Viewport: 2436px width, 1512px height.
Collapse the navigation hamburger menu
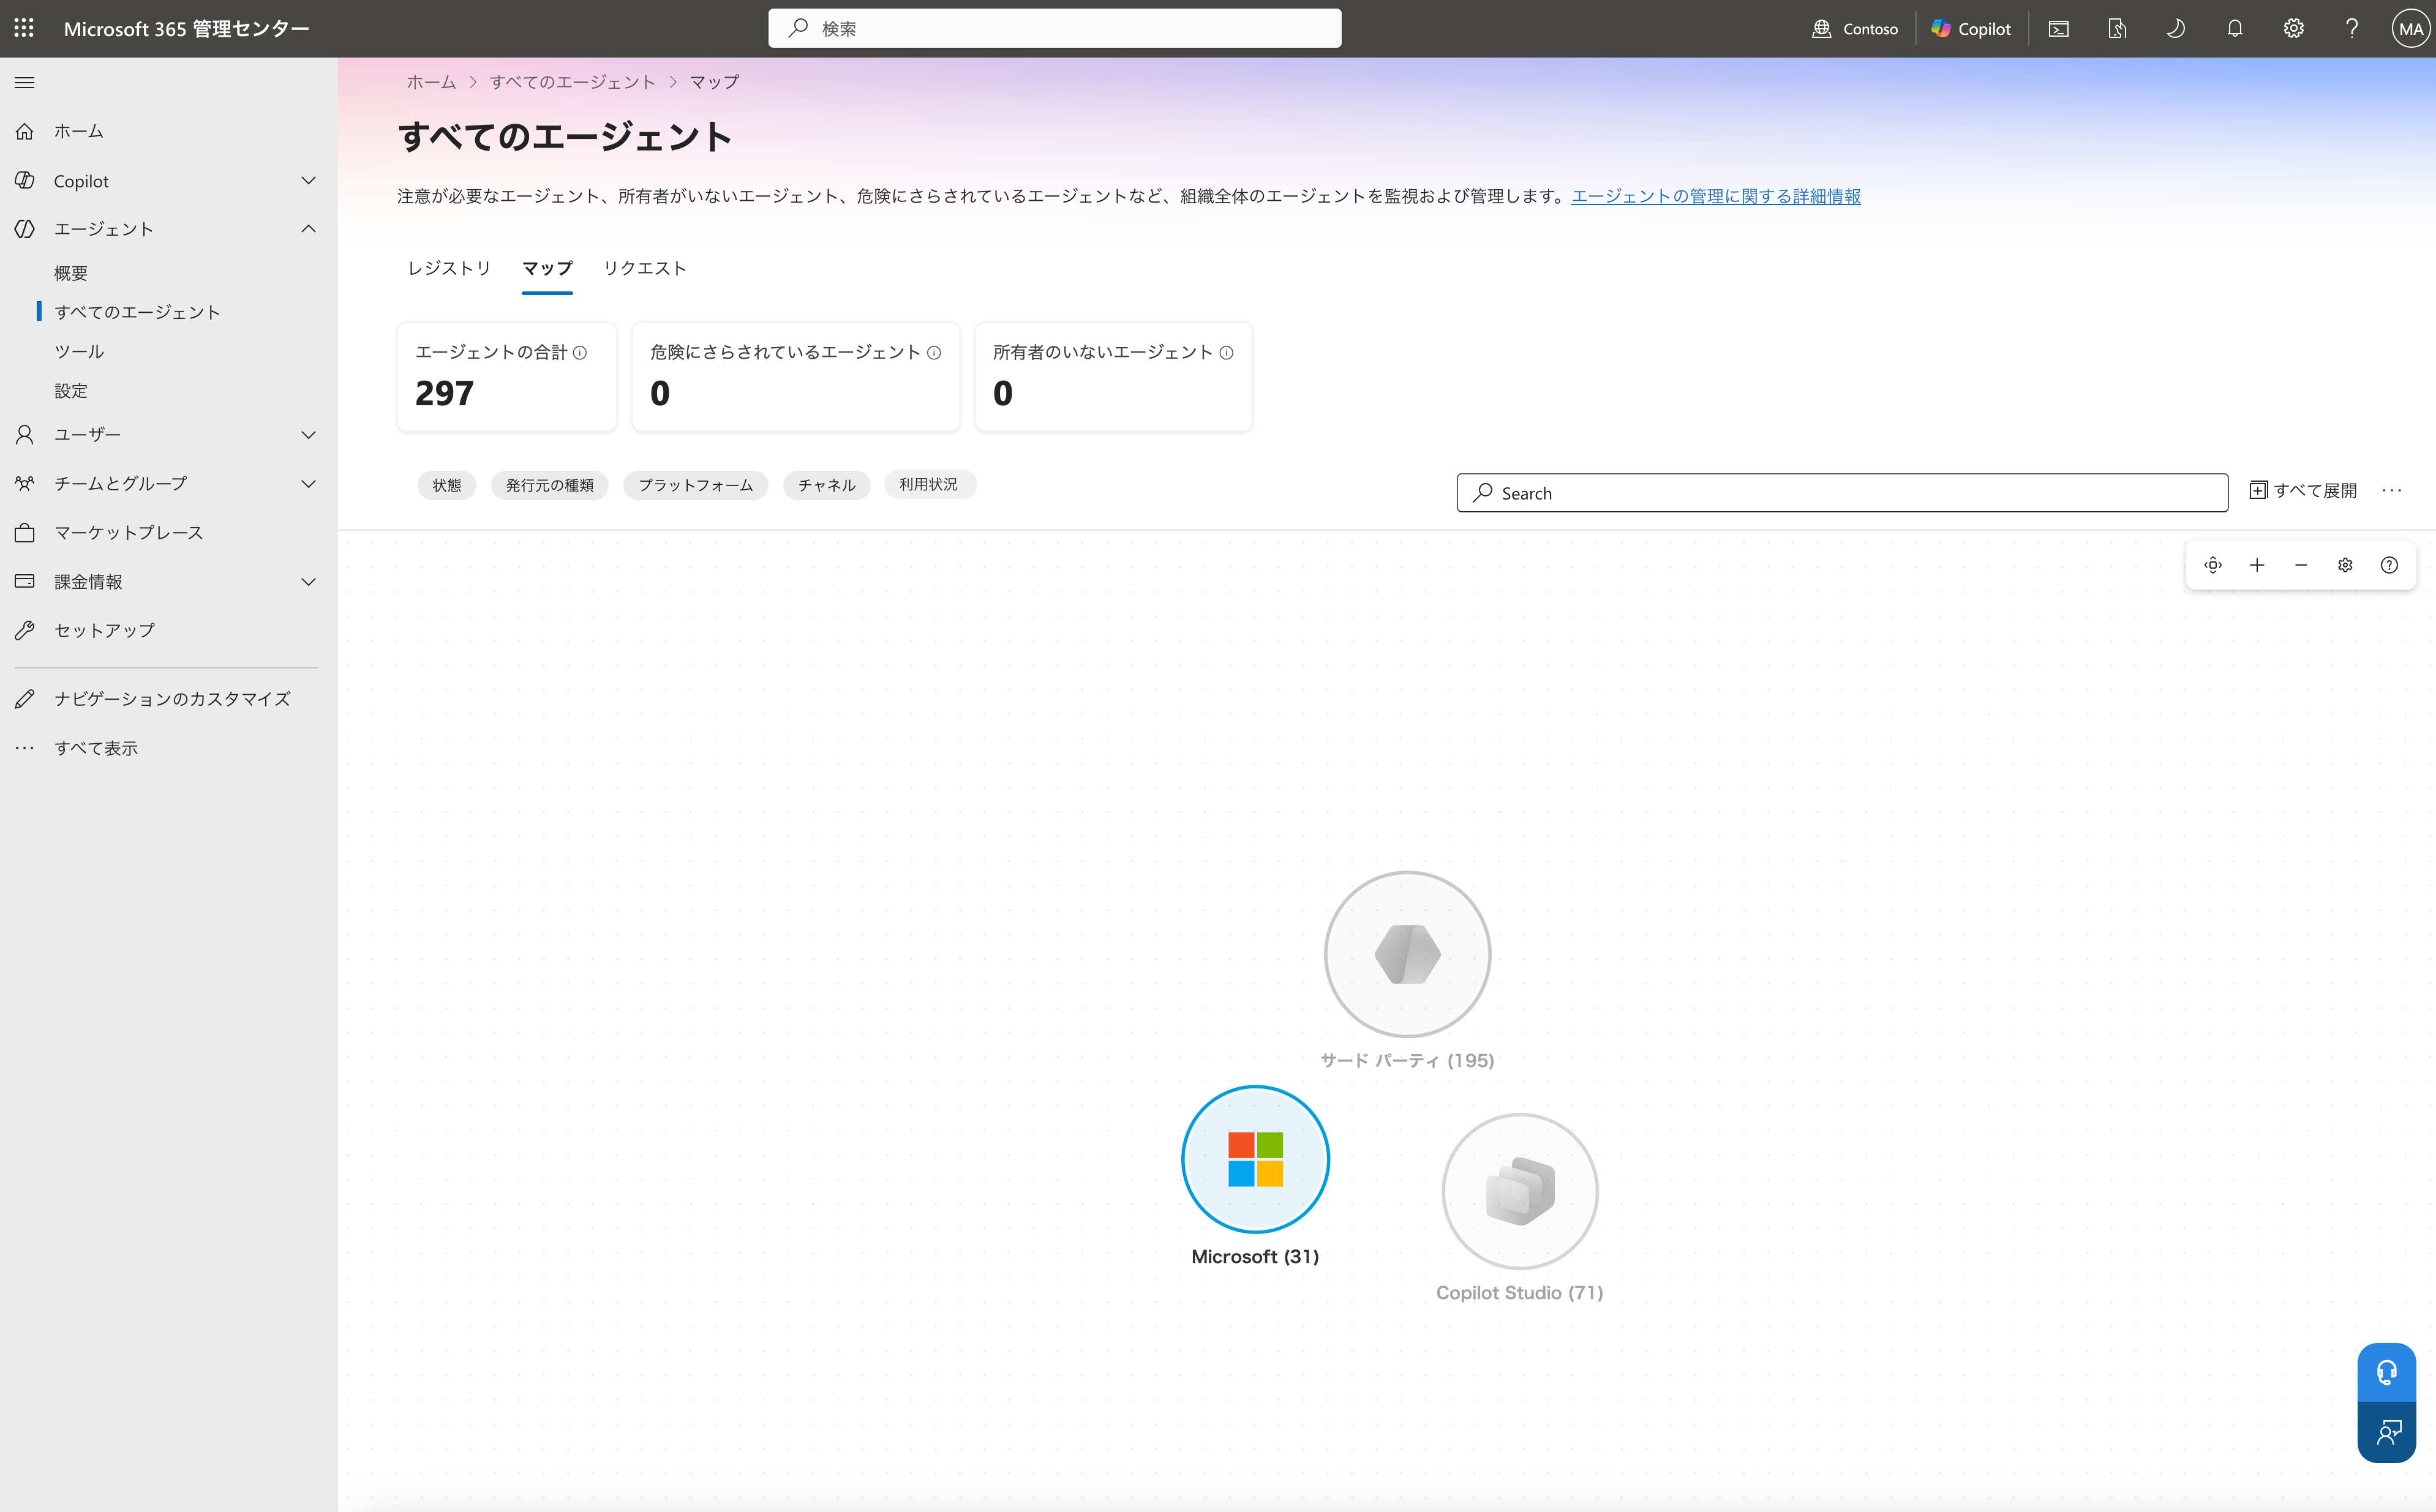point(25,82)
